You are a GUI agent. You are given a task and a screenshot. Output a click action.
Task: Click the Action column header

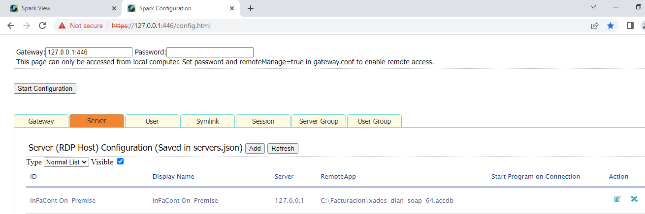[x=618, y=177]
